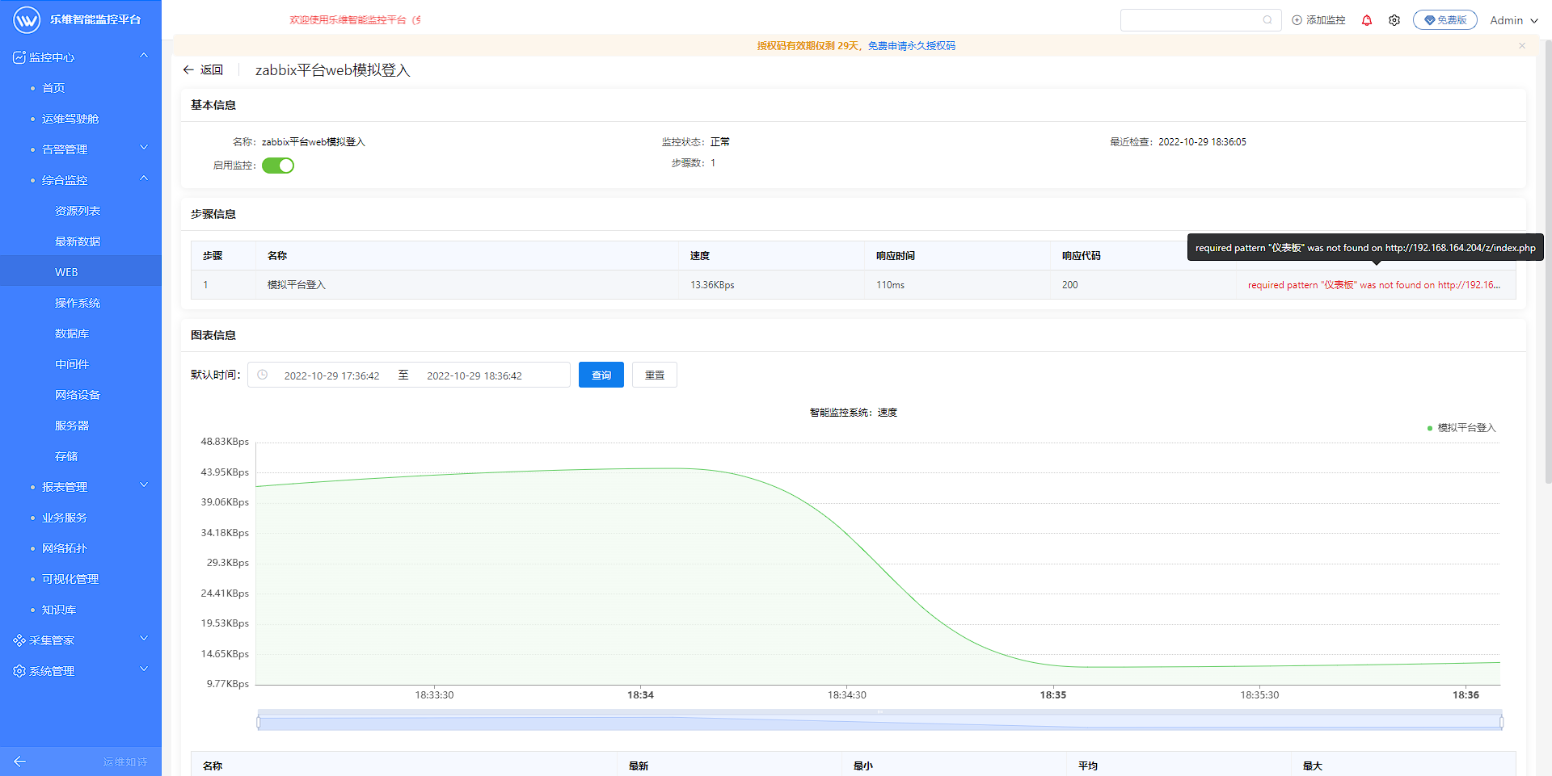
Task: Click the 系统管理 gear icon in sidebar
Action: tap(19, 671)
